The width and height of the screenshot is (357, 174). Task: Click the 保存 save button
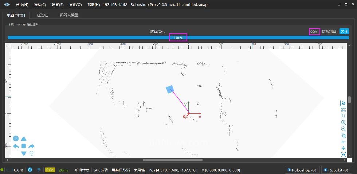[314, 32]
